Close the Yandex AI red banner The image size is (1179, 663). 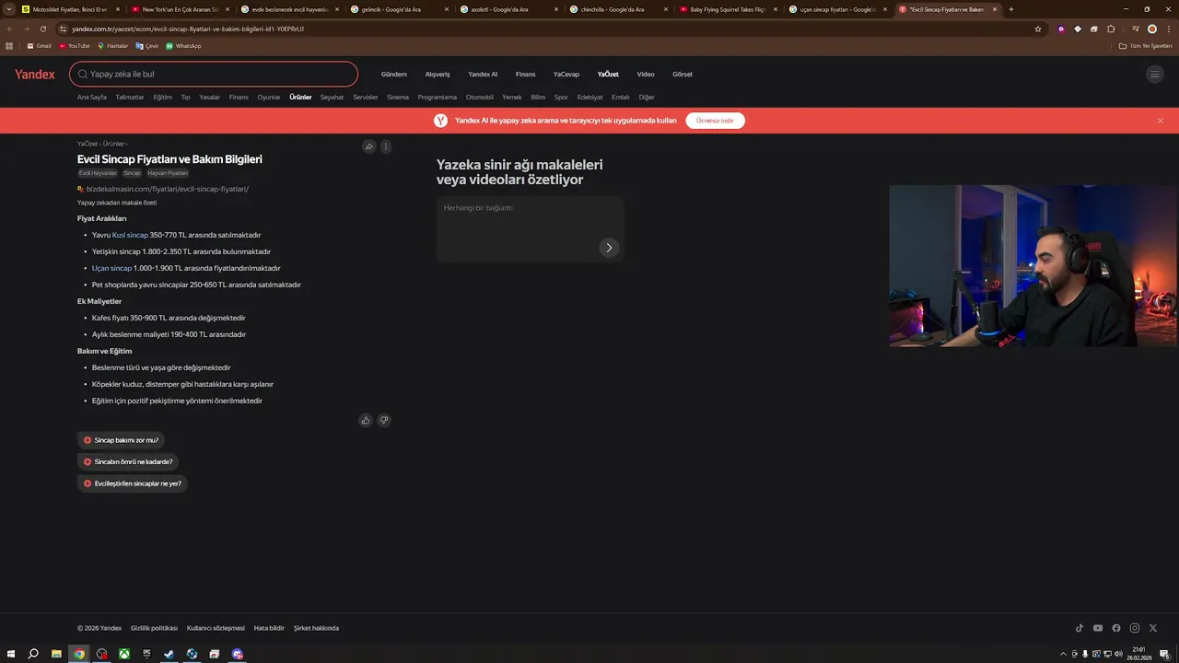point(1161,121)
